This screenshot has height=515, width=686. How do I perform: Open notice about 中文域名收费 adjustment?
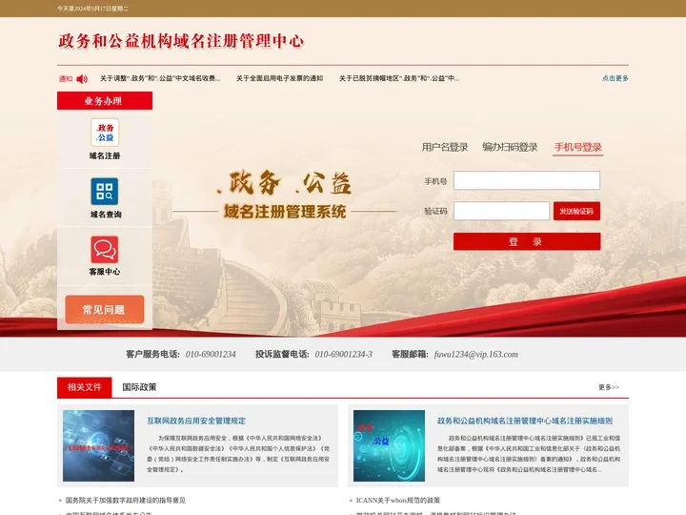(x=160, y=78)
